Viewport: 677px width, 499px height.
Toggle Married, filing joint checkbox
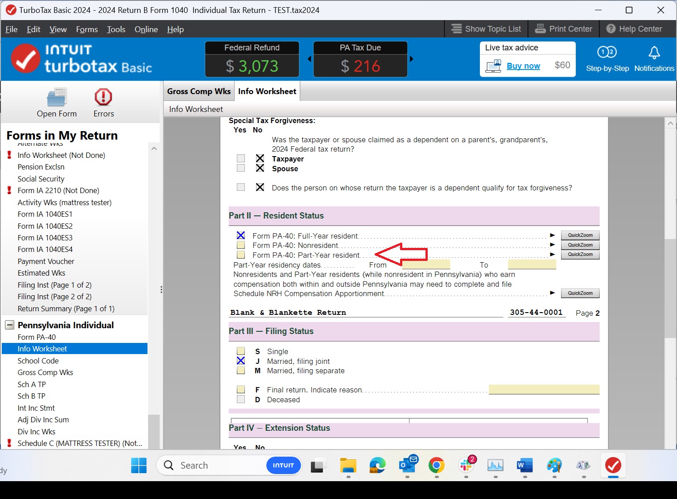(x=241, y=361)
